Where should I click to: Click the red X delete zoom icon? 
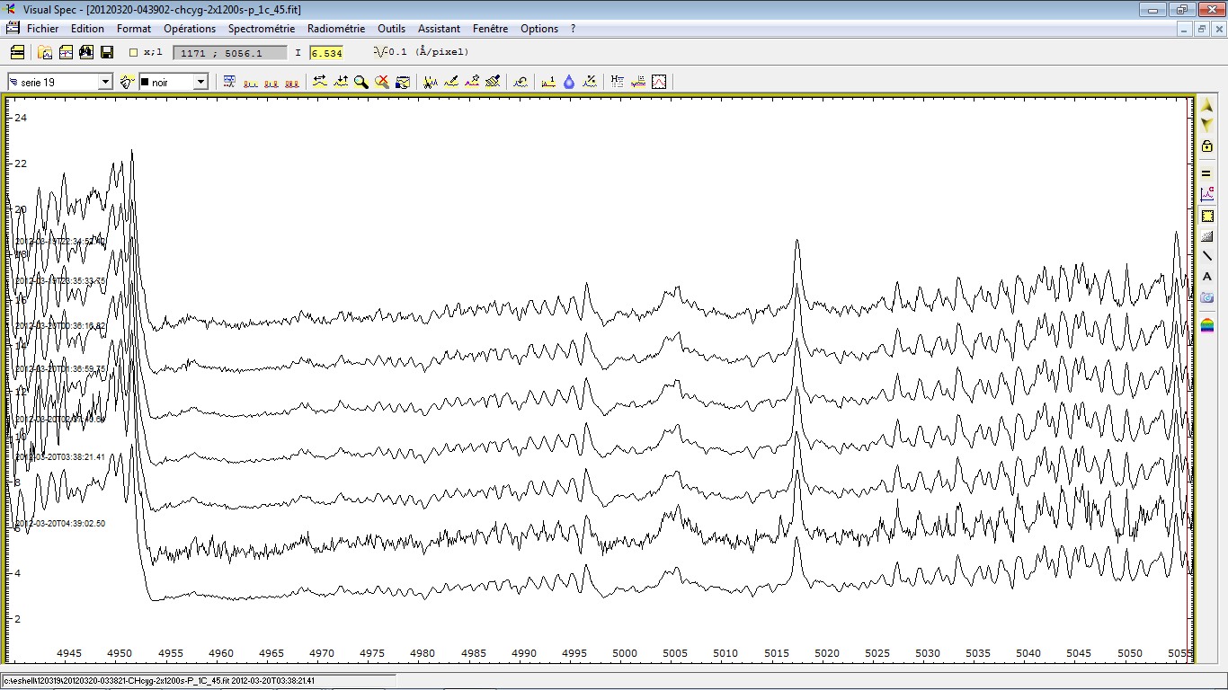[382, 82]
